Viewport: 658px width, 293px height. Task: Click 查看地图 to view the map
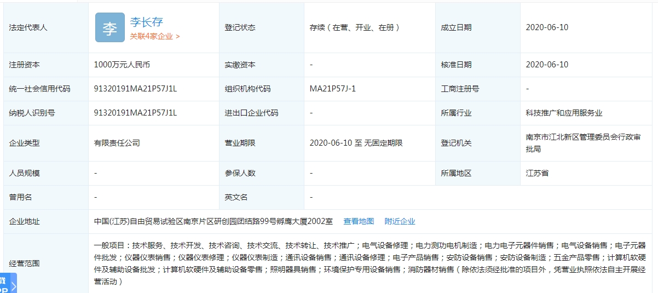pos(359,221)
